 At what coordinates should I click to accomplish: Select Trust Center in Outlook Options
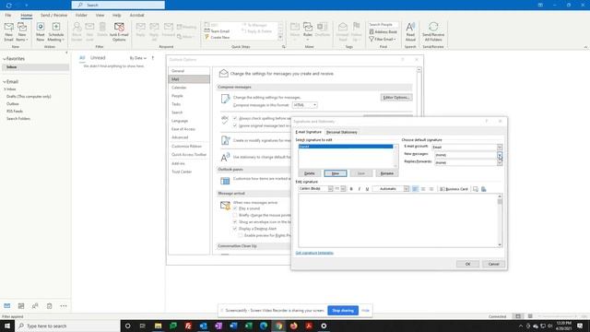189,172
